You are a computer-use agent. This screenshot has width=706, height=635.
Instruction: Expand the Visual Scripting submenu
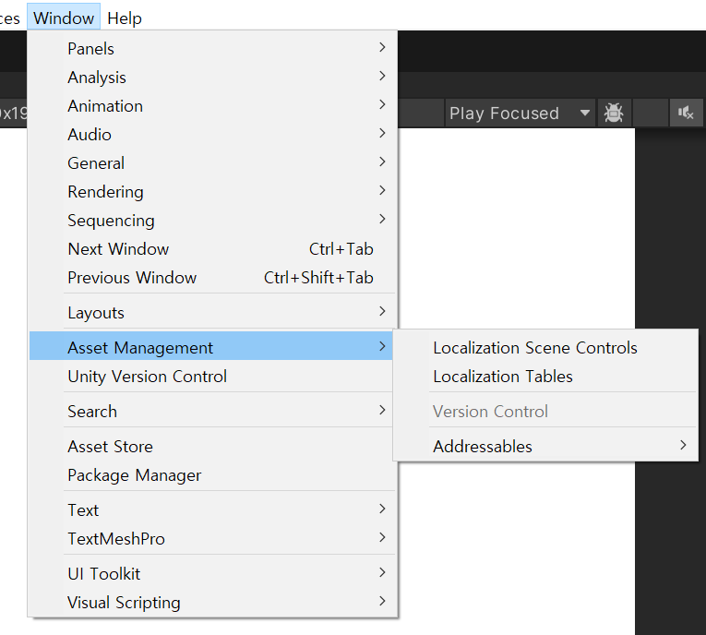pyautogui.click(x=212, y=602)
